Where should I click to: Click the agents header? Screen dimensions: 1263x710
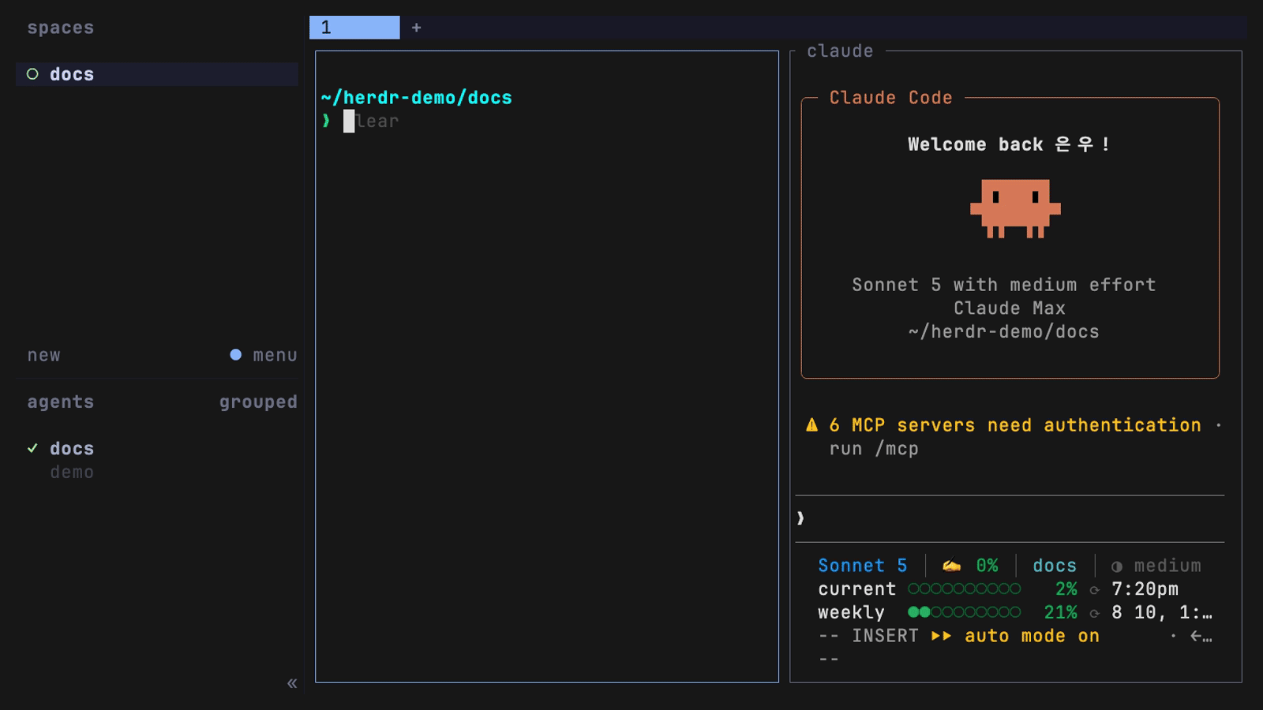pyautogui.click(x=61, y=402)
